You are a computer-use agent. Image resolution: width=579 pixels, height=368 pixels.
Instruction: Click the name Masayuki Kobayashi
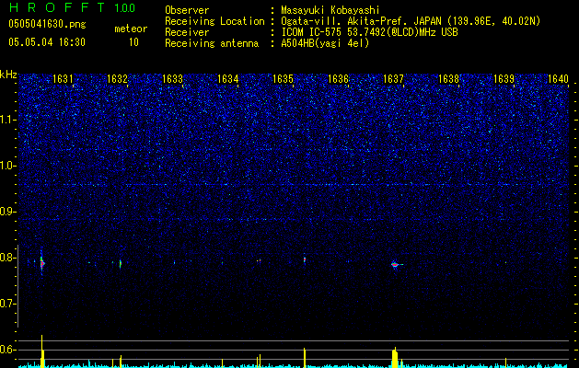pyautogui.click(x=330, y=10)
